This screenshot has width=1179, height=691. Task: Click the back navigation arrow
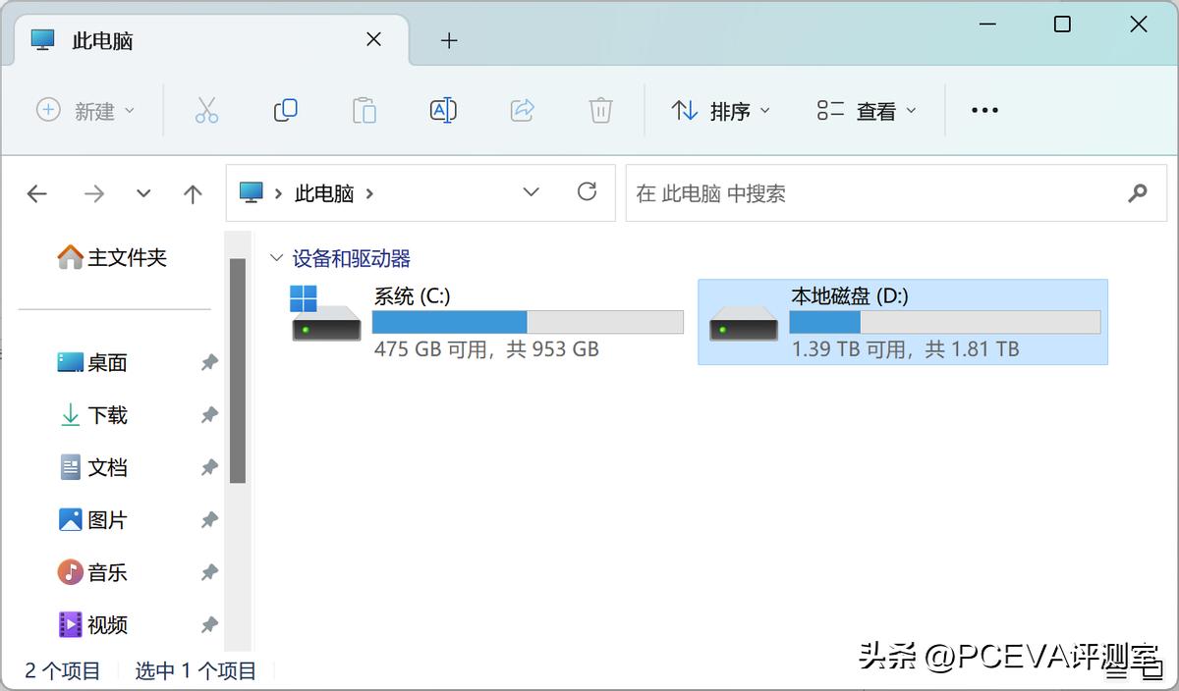(x=36, y=192)
